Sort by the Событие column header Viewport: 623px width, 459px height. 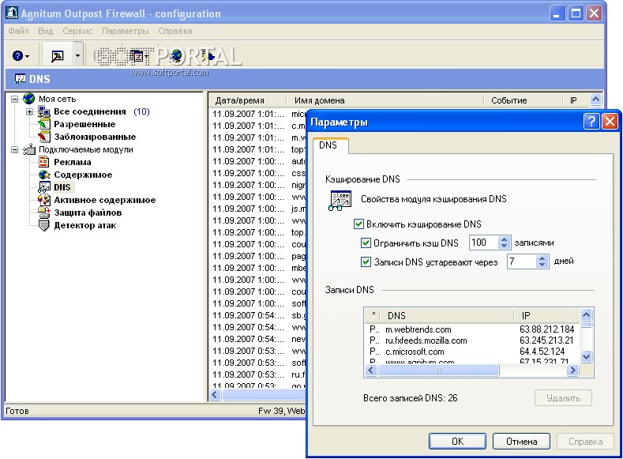pos(524,100)
